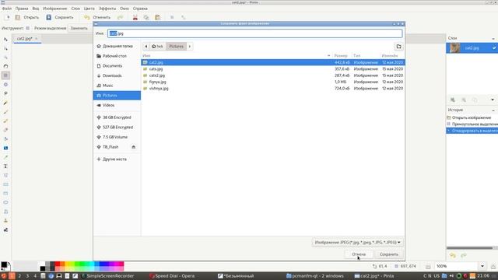This screenshot has height=280, width=498.
Task: Click the Add New Layer icon in Layers panel
Action: click(x=453, y=100)
